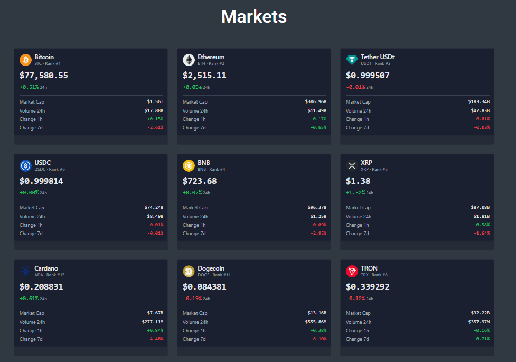This screenshot has height=362, width=516.
Task: Click the Cardano logo icon
Action: pyautogui.click(x=25, y=272)
